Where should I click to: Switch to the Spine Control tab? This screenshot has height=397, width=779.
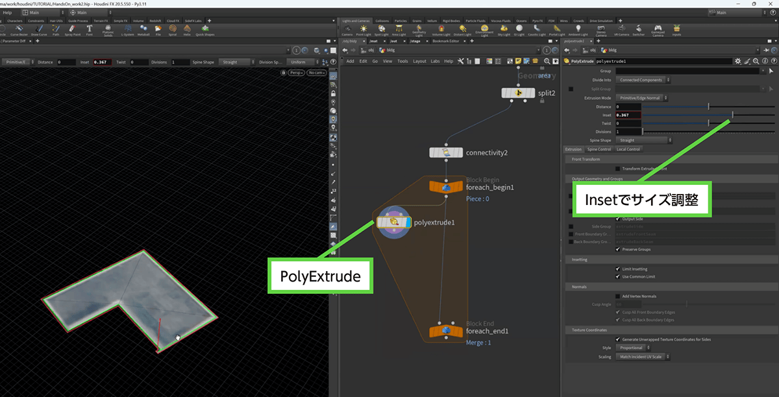tap(599, 149)
